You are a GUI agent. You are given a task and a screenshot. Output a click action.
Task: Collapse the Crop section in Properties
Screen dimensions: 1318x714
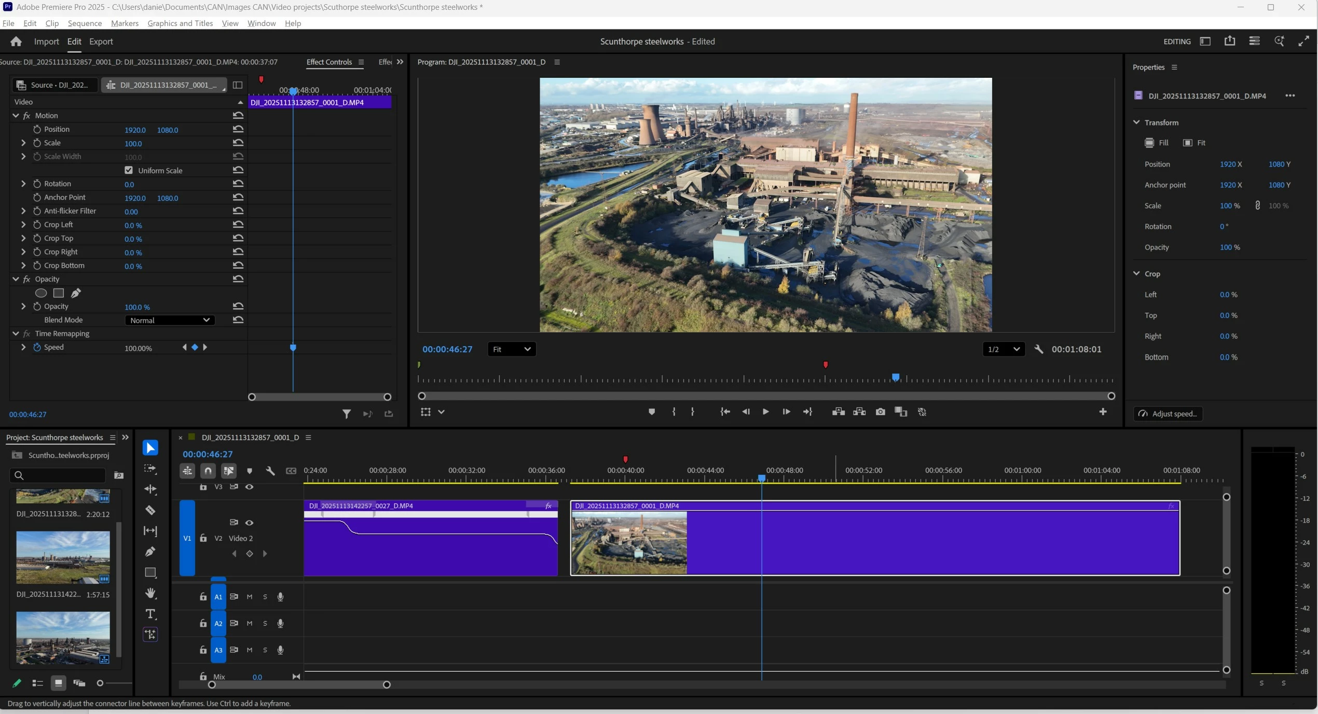(x=1136, y=273)
